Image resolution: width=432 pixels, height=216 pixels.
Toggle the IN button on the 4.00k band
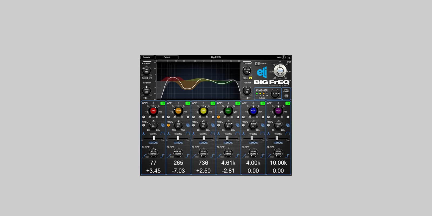(262, 103)
